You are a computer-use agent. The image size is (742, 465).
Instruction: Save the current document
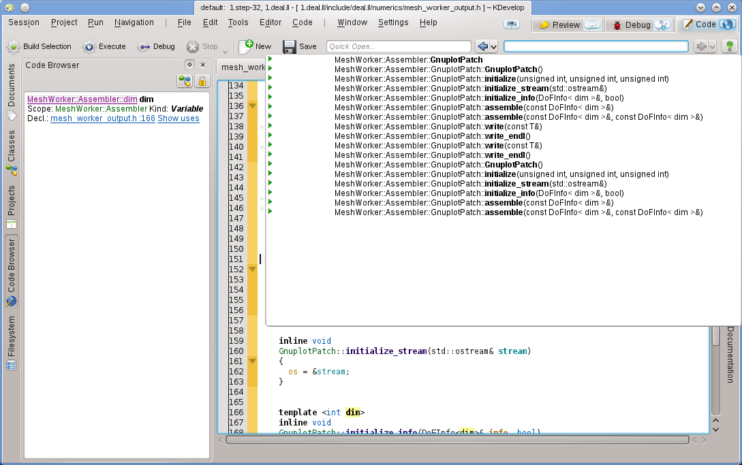[300, 46]
